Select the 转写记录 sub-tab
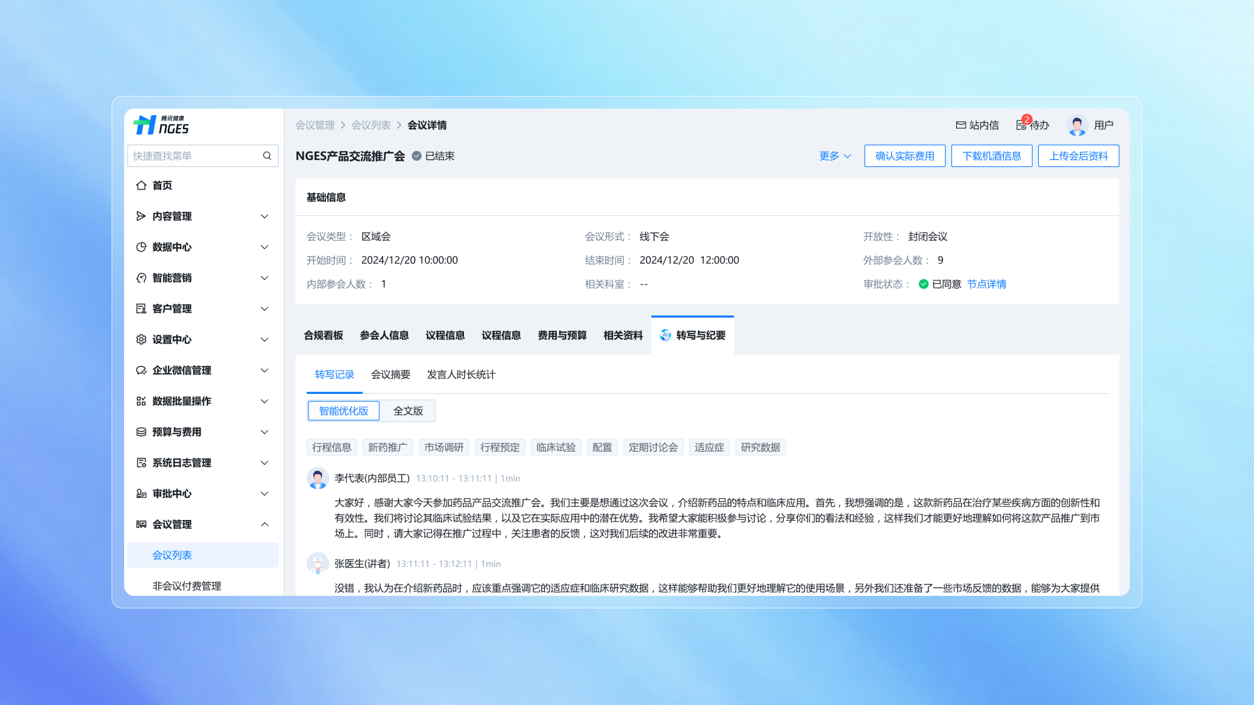 (x=334, y=374)
